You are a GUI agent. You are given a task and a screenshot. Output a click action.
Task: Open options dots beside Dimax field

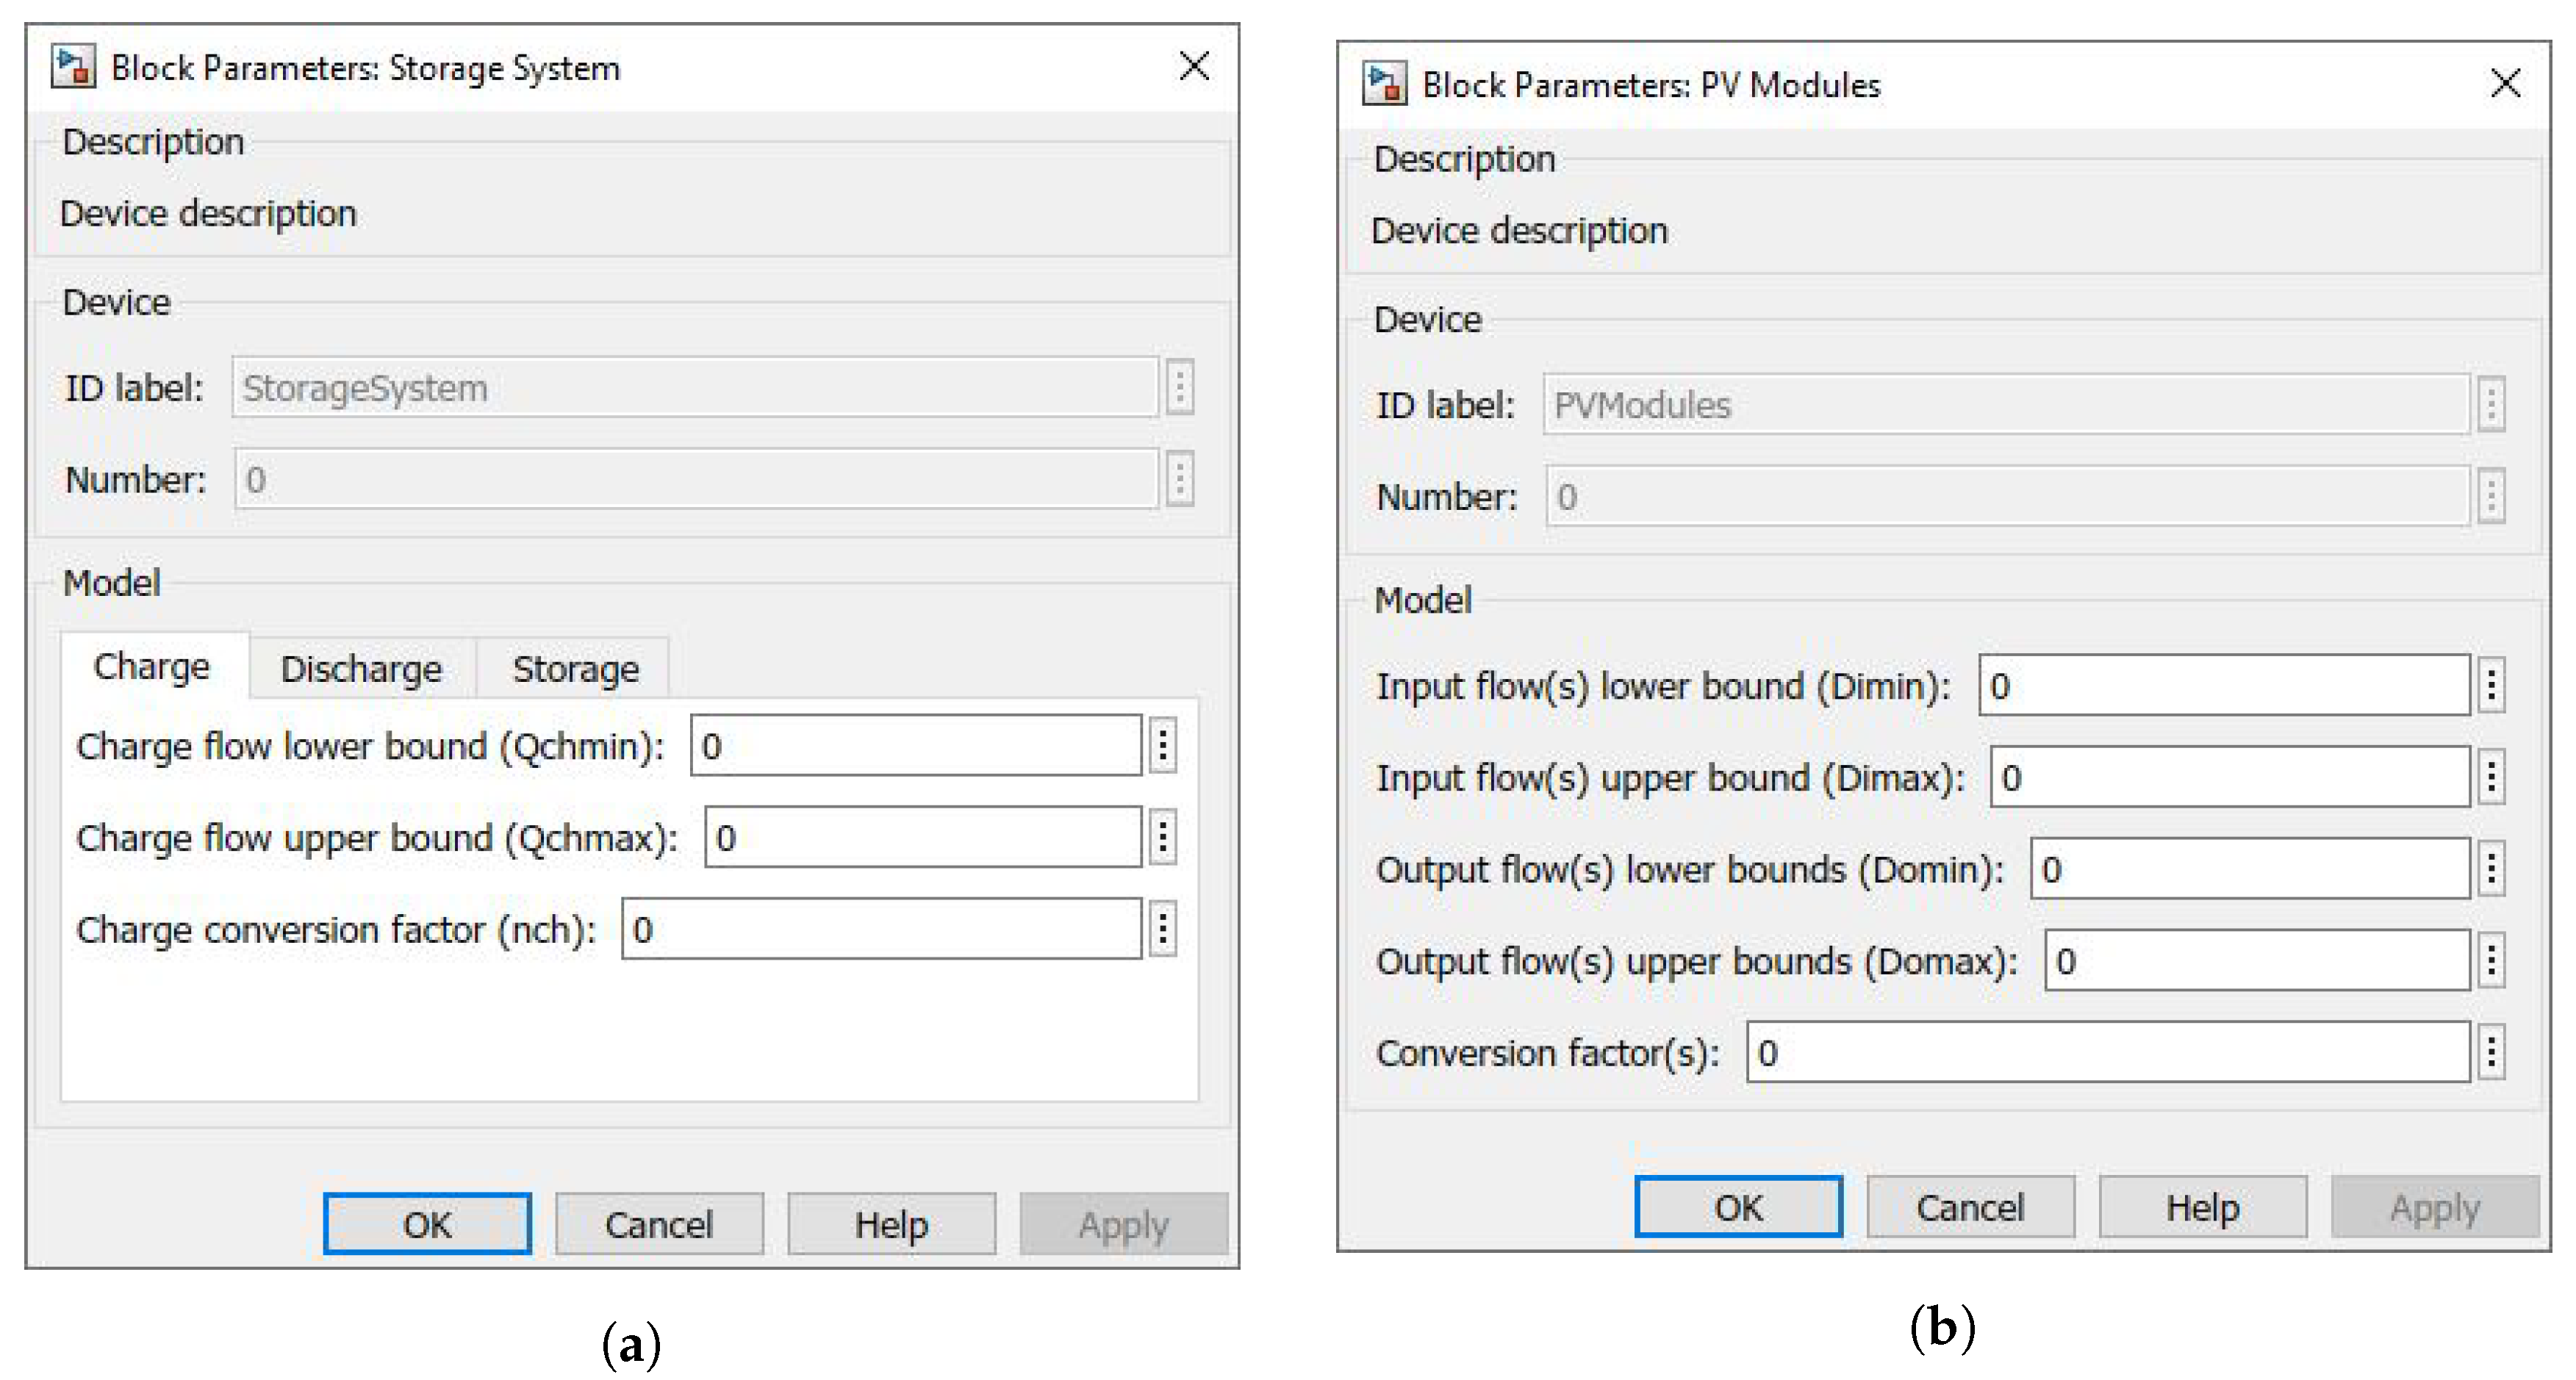(x=2491, y=777)
